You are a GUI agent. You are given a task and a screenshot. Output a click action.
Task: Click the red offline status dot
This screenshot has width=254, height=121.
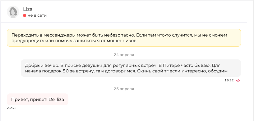25,15
